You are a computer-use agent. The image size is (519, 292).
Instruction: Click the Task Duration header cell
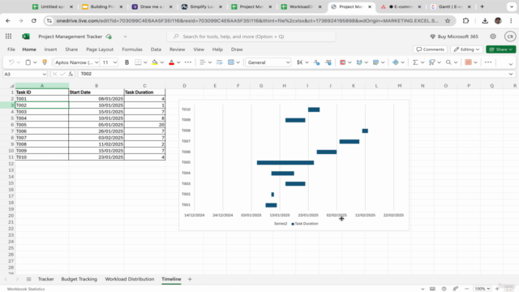pyautogui.click(x=144, y=92)
